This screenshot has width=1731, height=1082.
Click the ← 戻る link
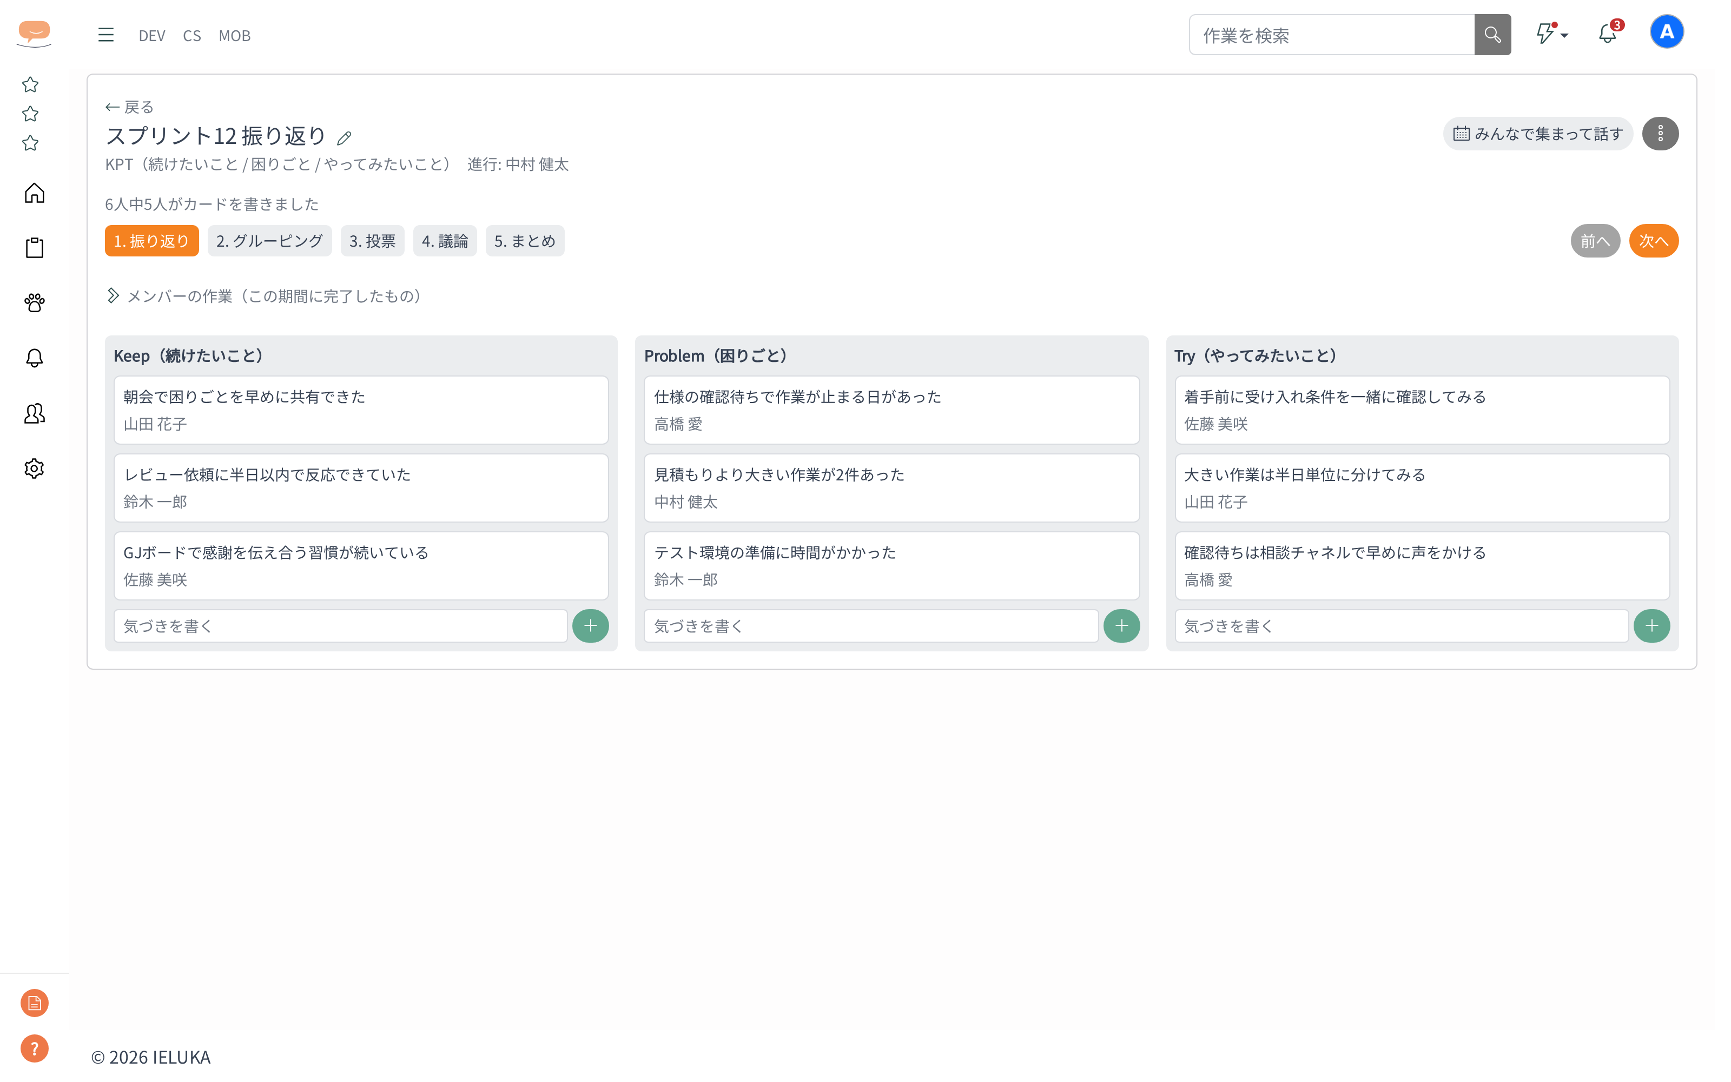(129, 107)
